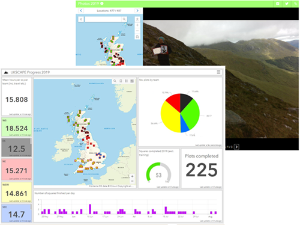This screenshot has height=225, width=300.
Task: Open the info icon beside Photos 2019 title
Action: 102,4
